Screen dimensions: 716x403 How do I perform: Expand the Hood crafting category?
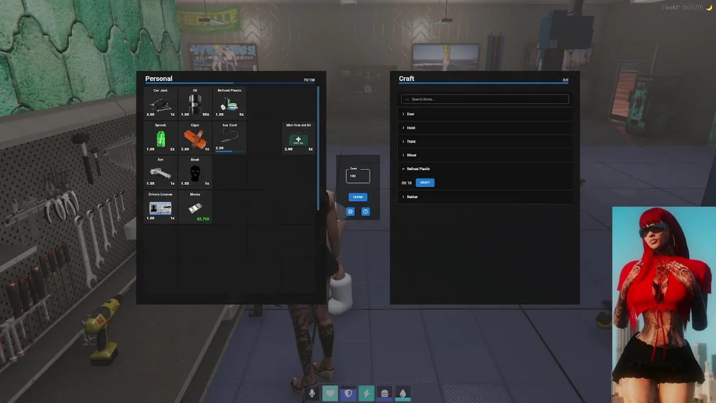point(485,128)
